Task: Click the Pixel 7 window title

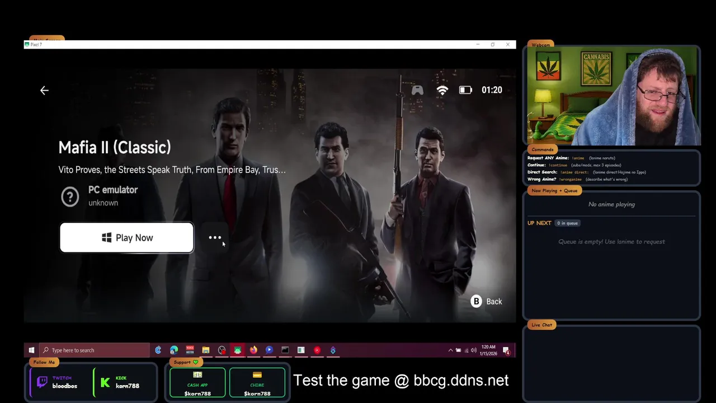Action: (36, 44)
